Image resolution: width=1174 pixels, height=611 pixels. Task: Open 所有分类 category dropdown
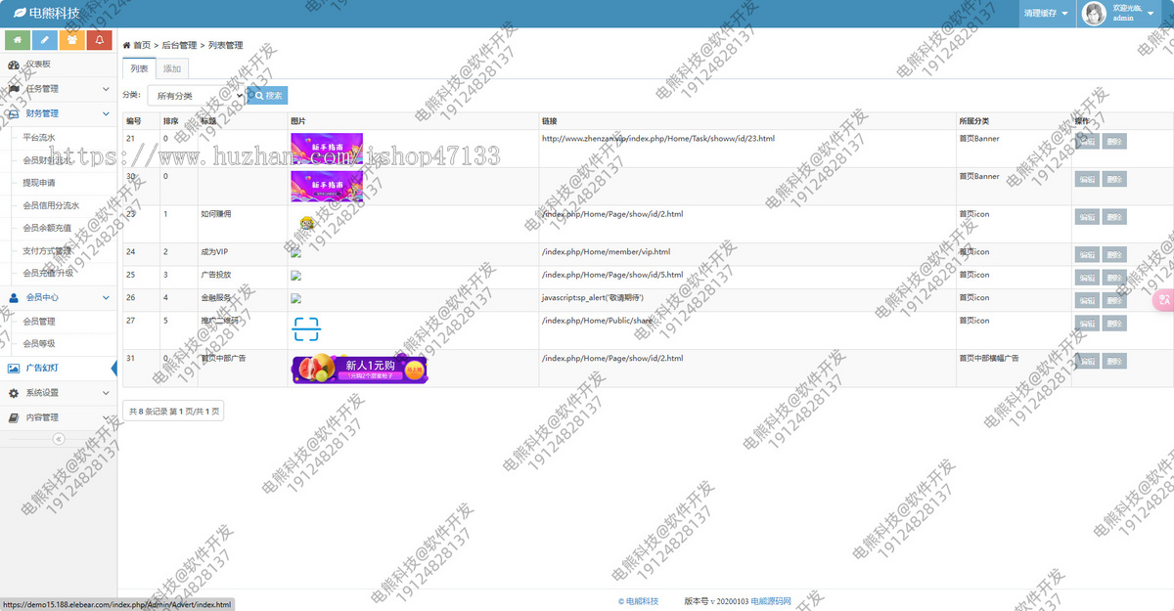(197, 96)
